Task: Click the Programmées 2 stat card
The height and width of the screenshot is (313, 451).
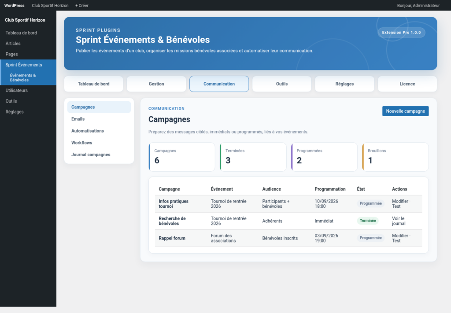Action: (324, 157)
